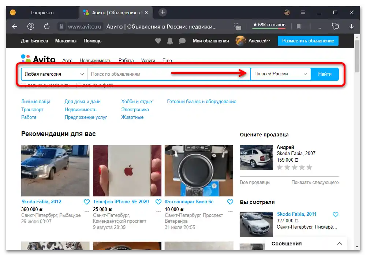Click the Avito logo
366x256 pixels.
(38, 59)
